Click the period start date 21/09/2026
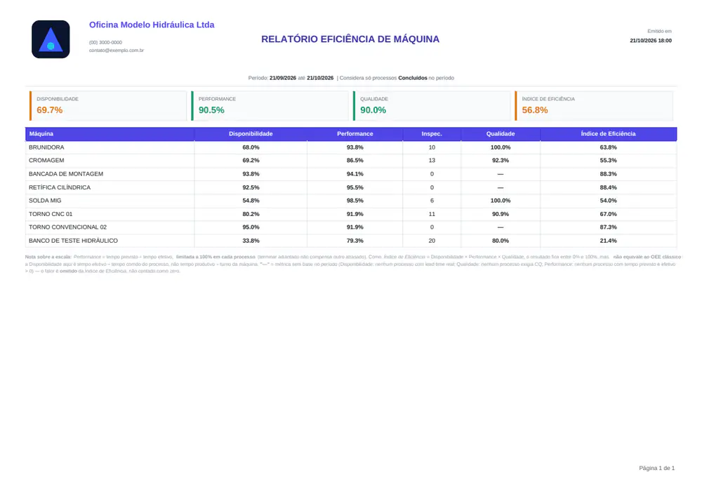Viewport: 702px width, 496px height. [x=283, y=78]
